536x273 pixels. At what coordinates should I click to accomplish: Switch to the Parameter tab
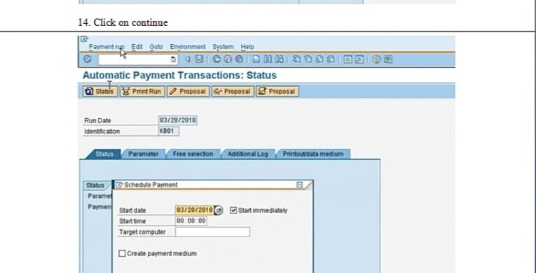(x=143, y=154)
